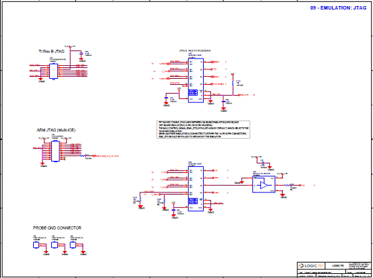The width and height of the screenshot is (373, 278).
Task: Select the 'TI Rev B JTAG' section label
Action: click(51, 52)
